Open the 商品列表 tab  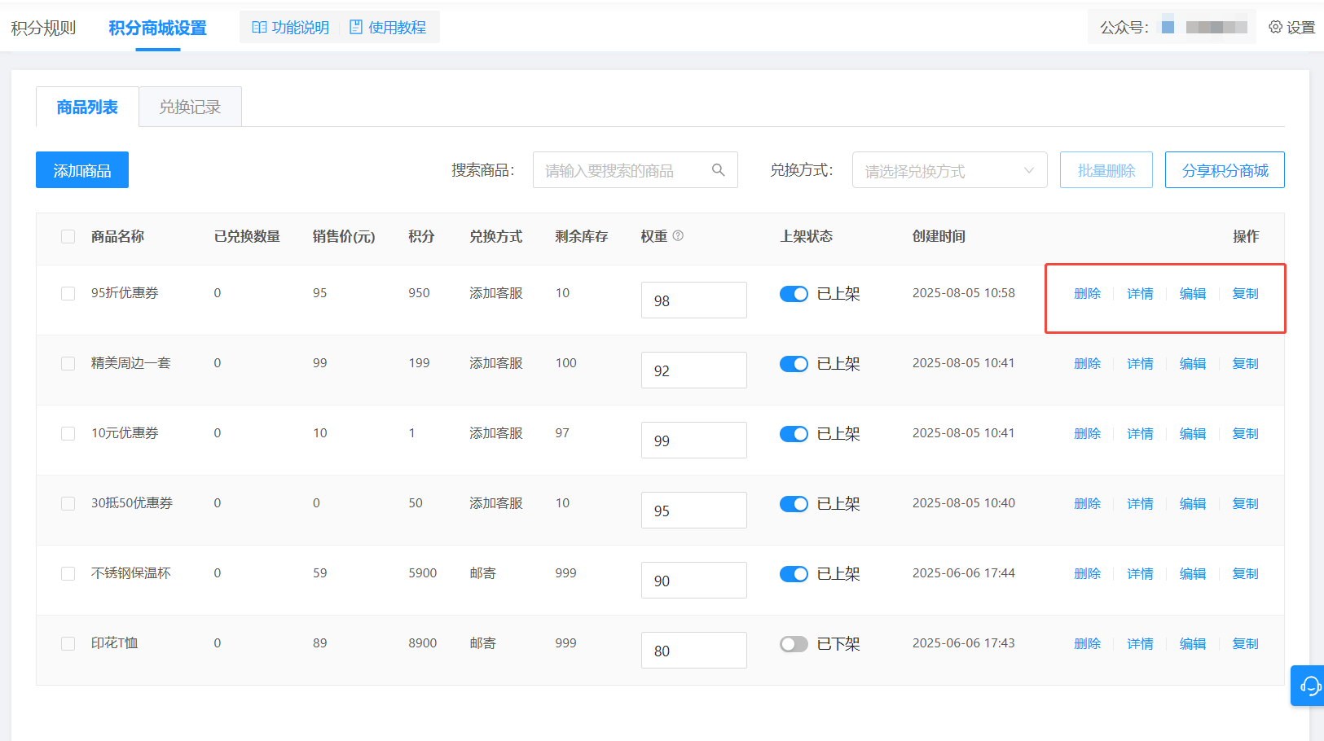point(87,107)
